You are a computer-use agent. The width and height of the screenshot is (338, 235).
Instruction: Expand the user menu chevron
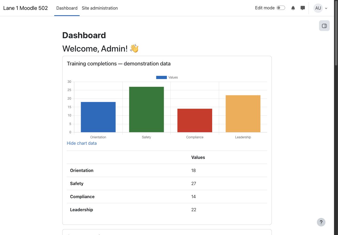[x=326, y=8]
